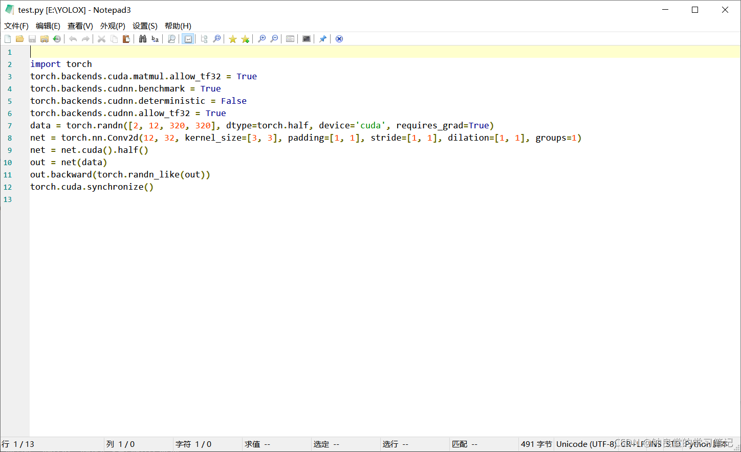Open Replace with the 'ba' icon
This screenshot has width=741, height=452.
(155, 39)
